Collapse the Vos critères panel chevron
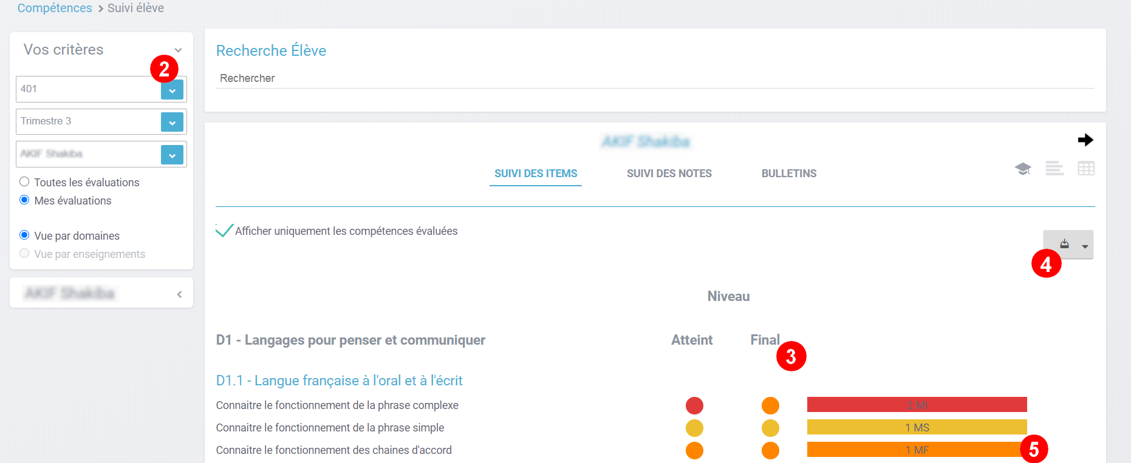 coord(178,50)
